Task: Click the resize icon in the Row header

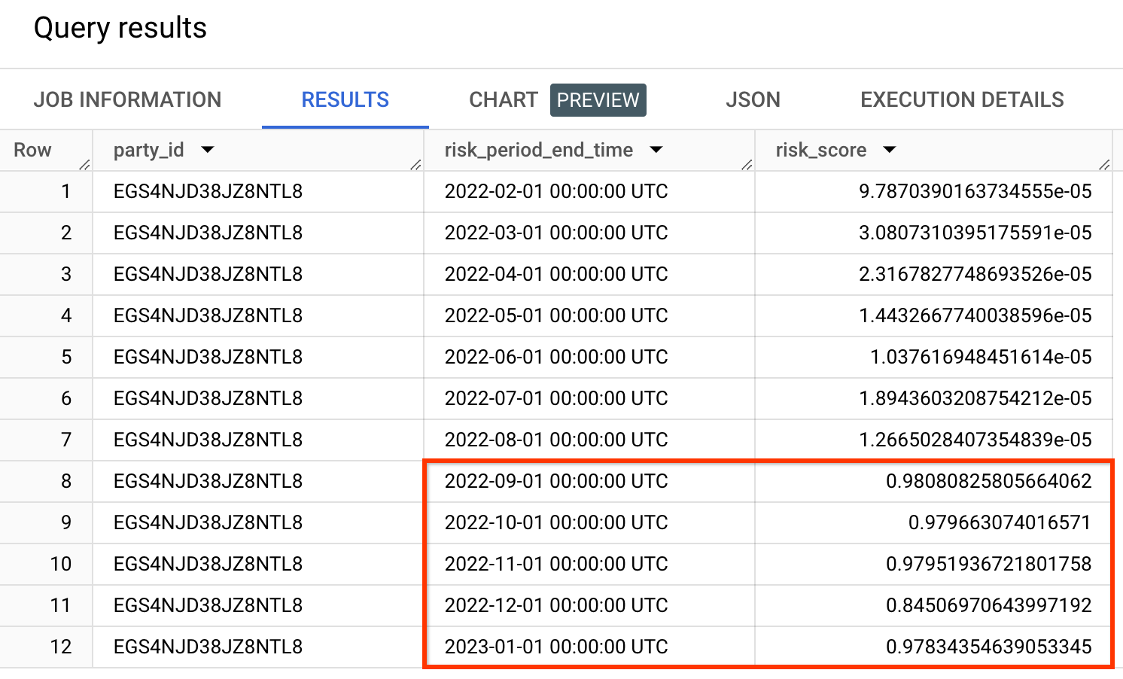Action: click(85, 166)
